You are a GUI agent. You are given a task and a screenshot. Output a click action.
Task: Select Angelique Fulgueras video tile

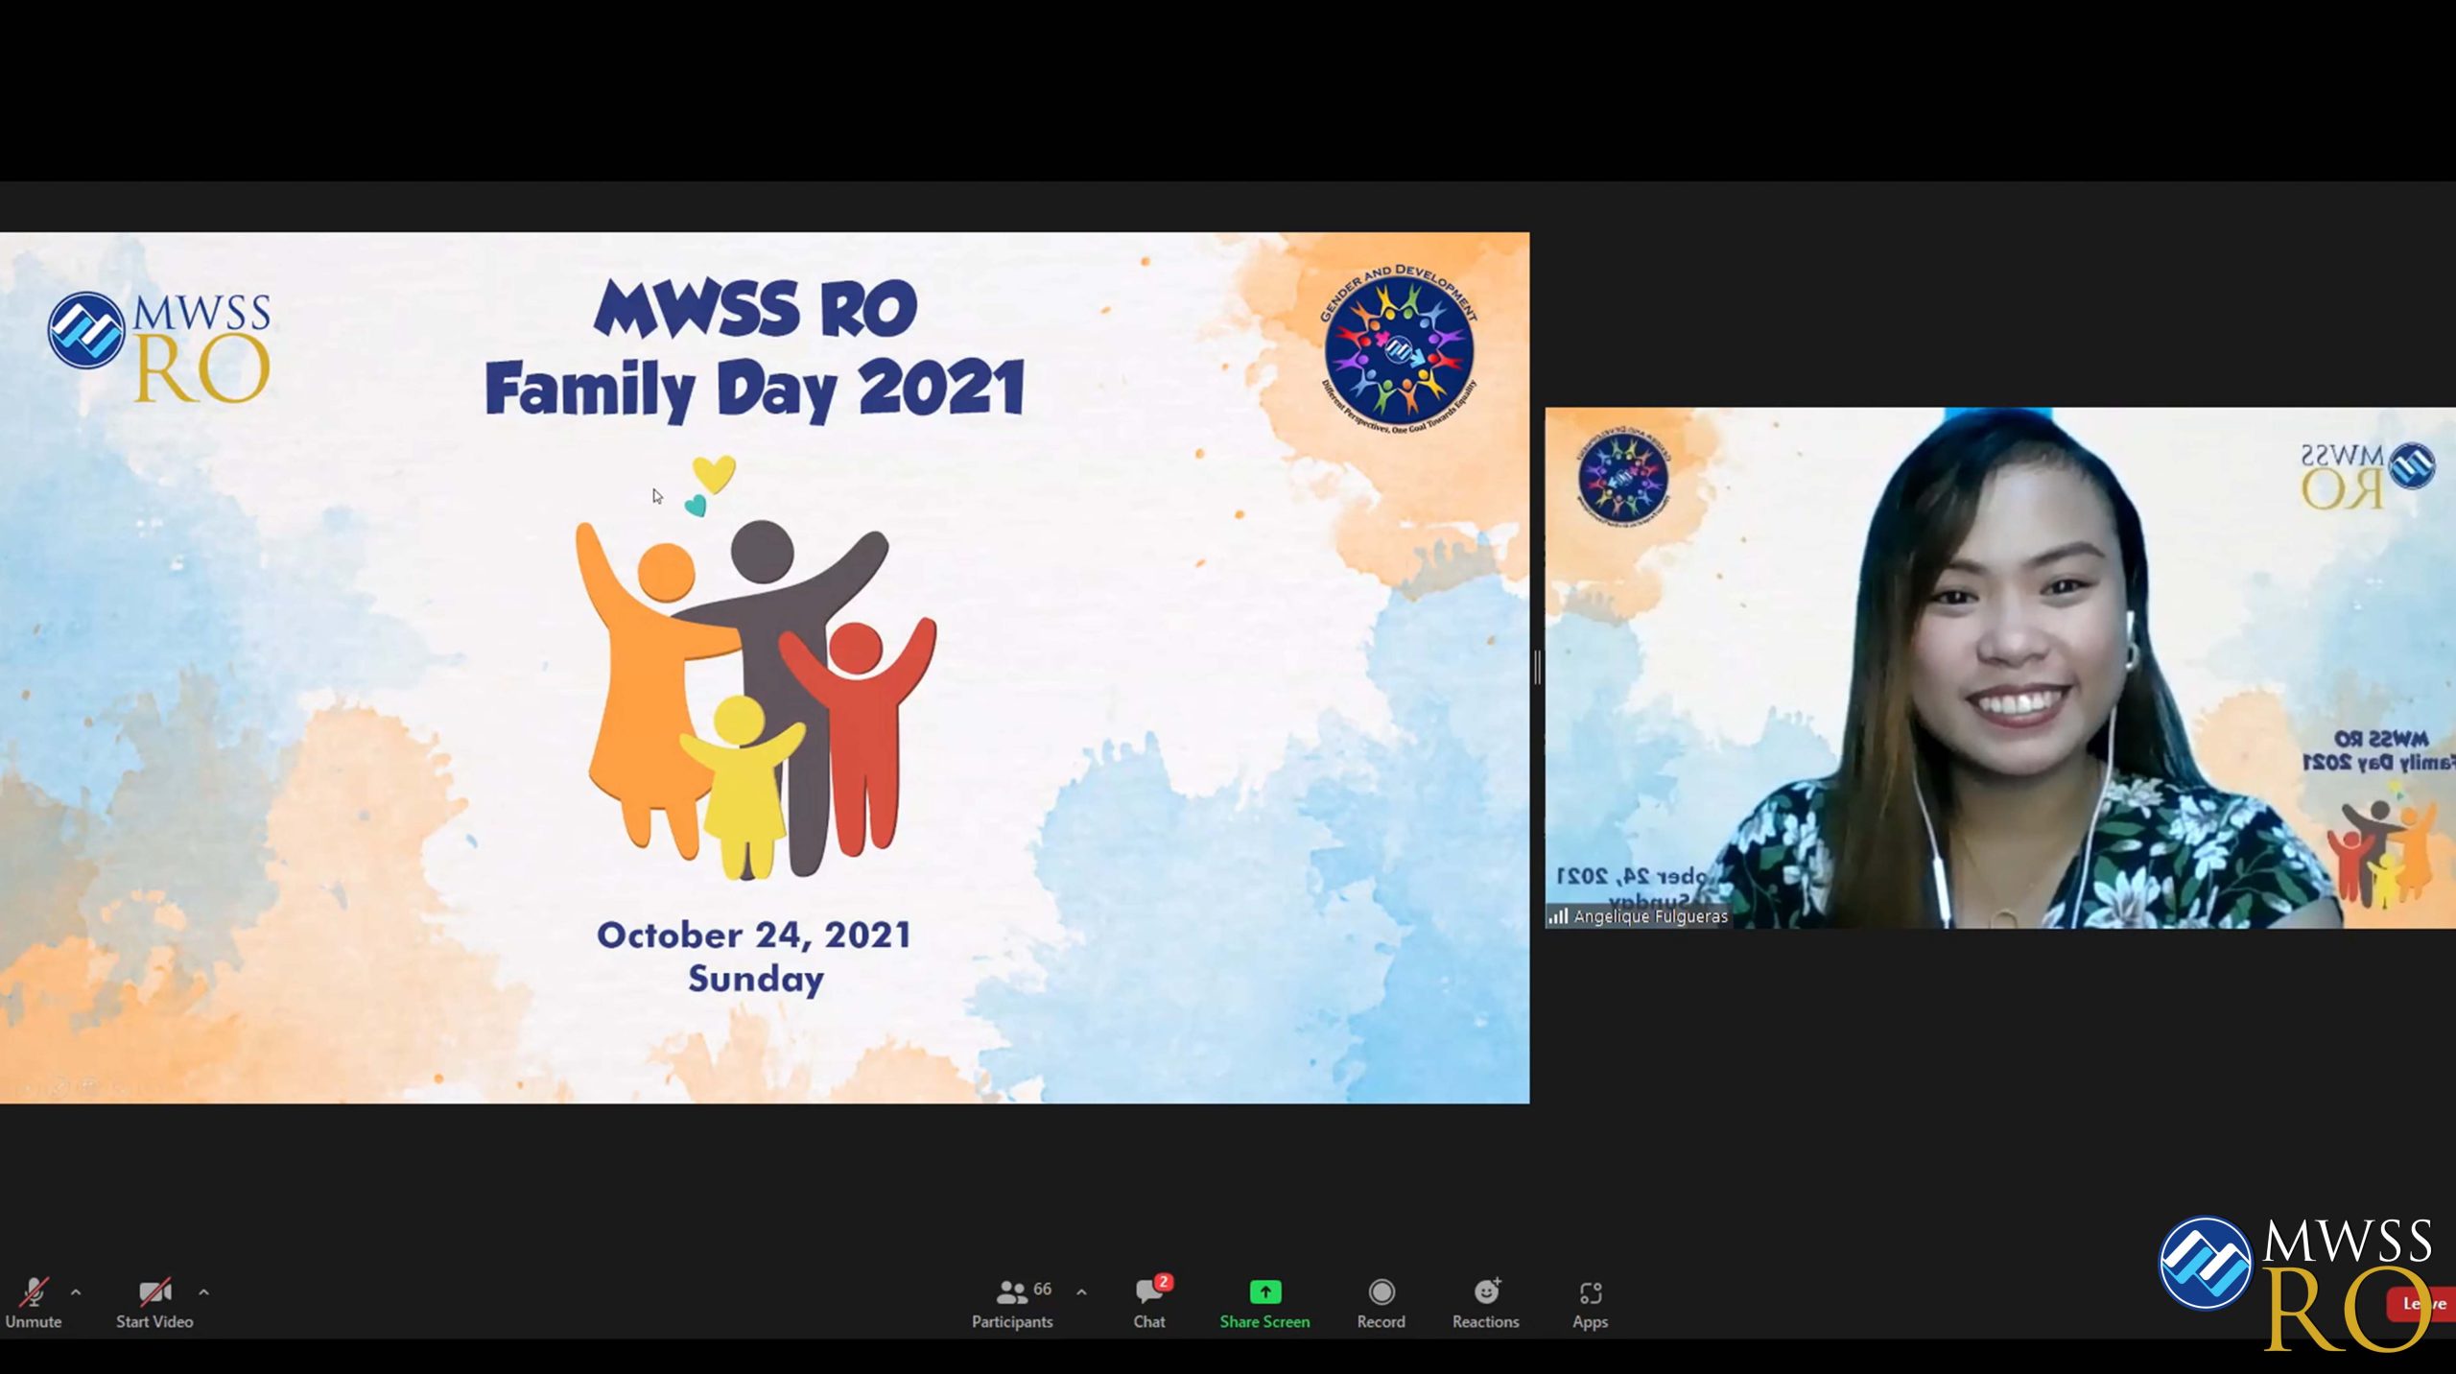click(x=1999, y=667)
